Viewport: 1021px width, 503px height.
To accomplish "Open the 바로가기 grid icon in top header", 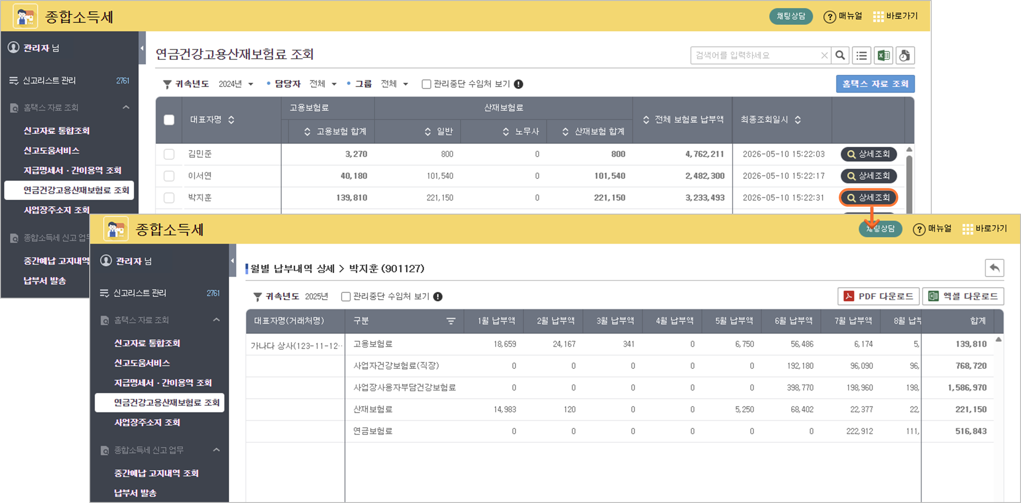I will pyautogui.click(x=878, y=17).
